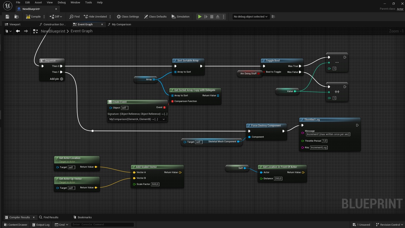The width and height of the screenshot is (405, 228).
Task: Click the Eject button
Action: [x=218, y=16]
